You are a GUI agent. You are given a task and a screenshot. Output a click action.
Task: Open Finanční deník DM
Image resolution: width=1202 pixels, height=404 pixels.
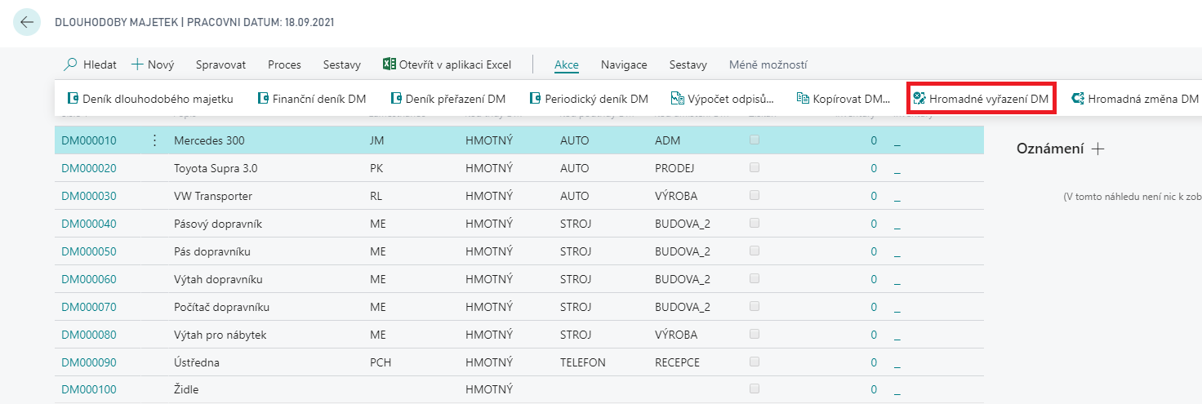tap(311, 99)
